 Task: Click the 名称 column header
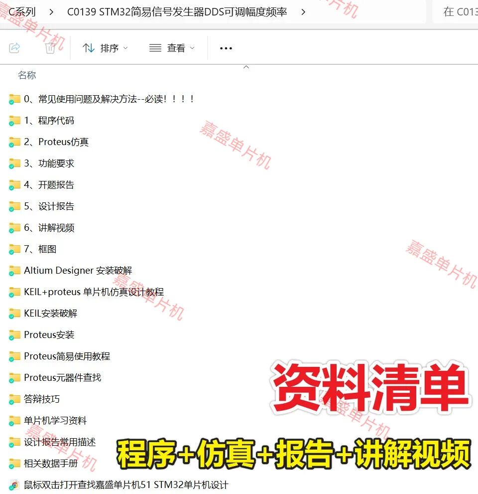click(27, 75)
